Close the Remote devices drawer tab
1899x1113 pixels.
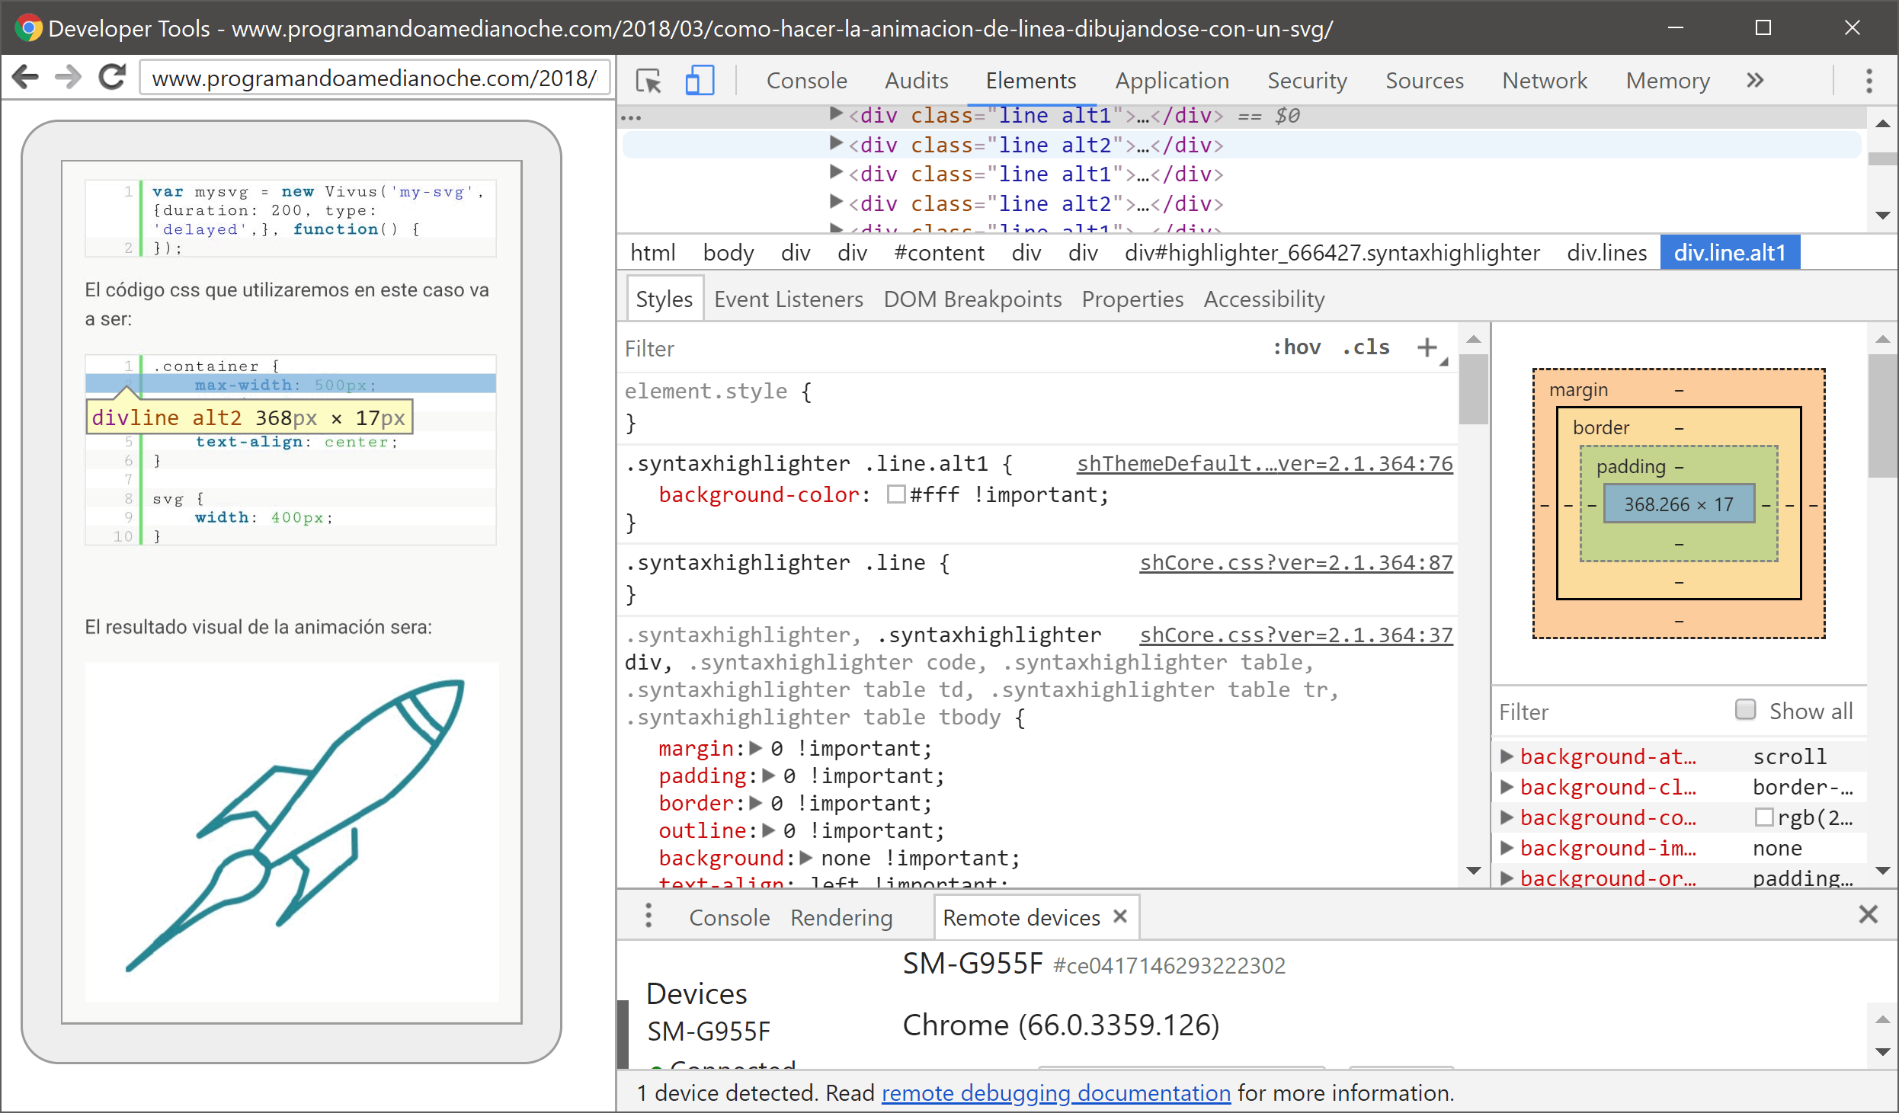(1120, 916)
